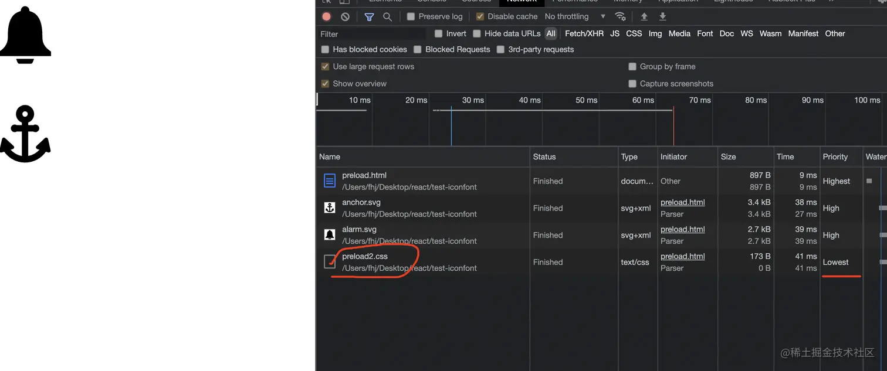This screenshot has height=371, width=887.
Task: Select the alarm.svg request name
Action: (359, 229)
